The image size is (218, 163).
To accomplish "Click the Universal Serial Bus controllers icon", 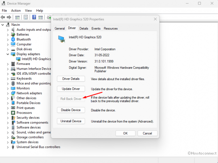I will tap(13, 147).
